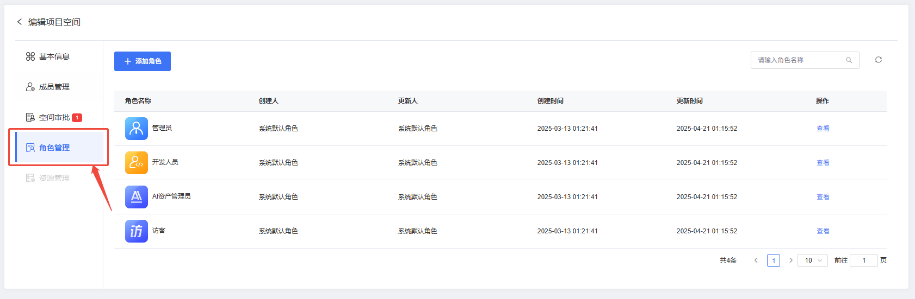
Task: Click the red badge on 空间审批
Action: point(77,117)
